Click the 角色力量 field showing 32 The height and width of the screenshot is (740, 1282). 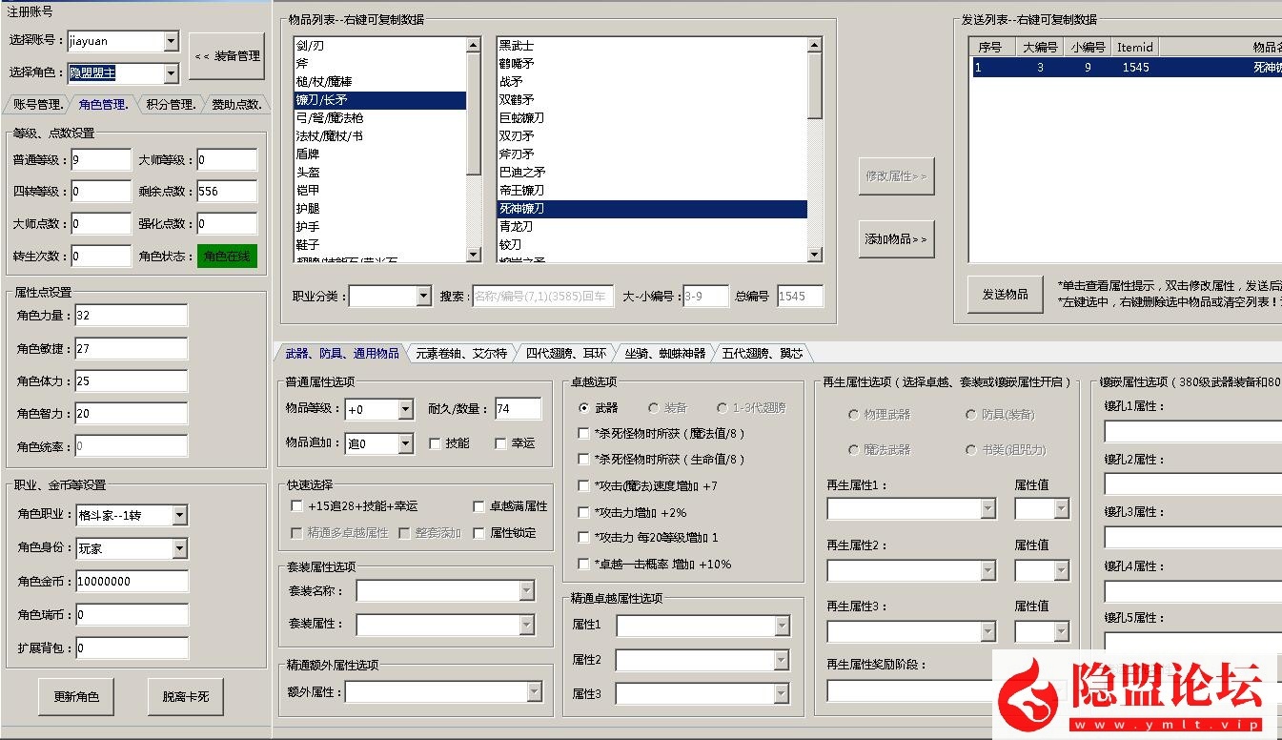click(132, 316)
